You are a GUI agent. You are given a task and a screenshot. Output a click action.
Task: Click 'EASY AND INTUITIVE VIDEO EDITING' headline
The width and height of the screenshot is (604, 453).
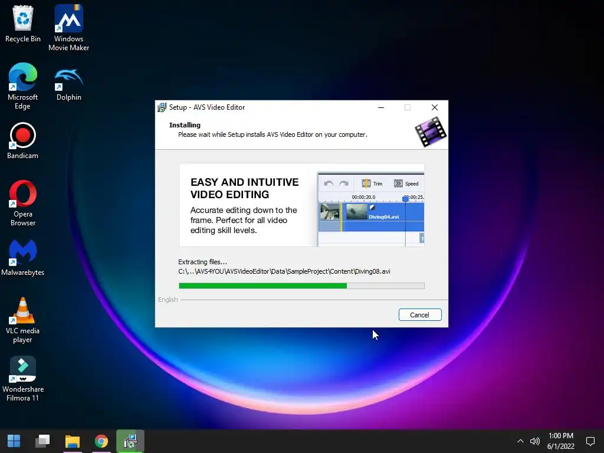(245, 188)
